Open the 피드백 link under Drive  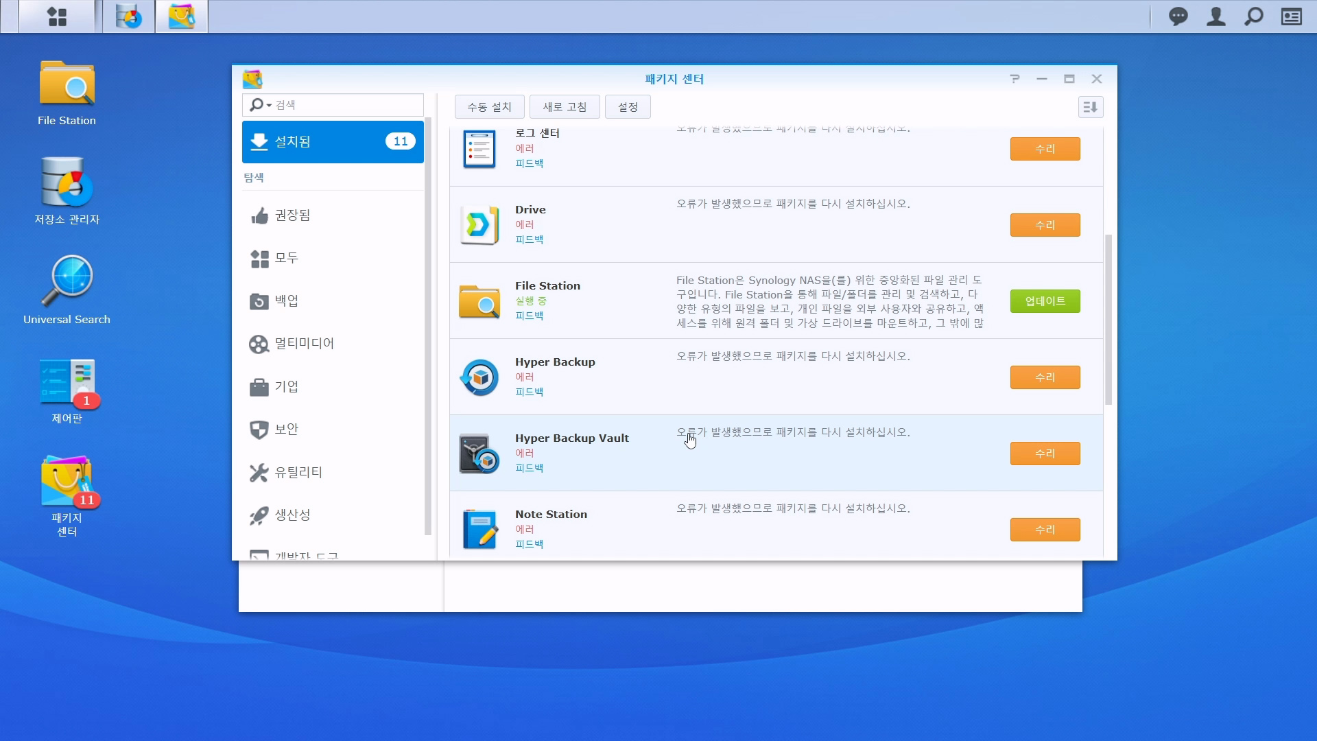(x=529, y=239)
